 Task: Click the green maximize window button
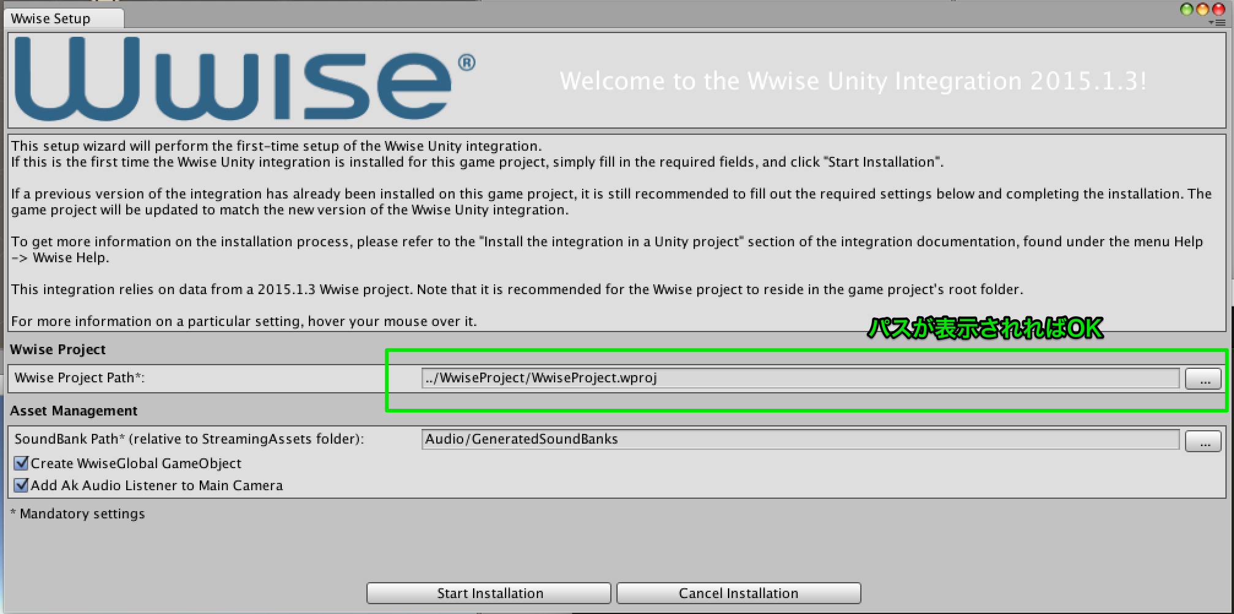[x=1187, y=9]
